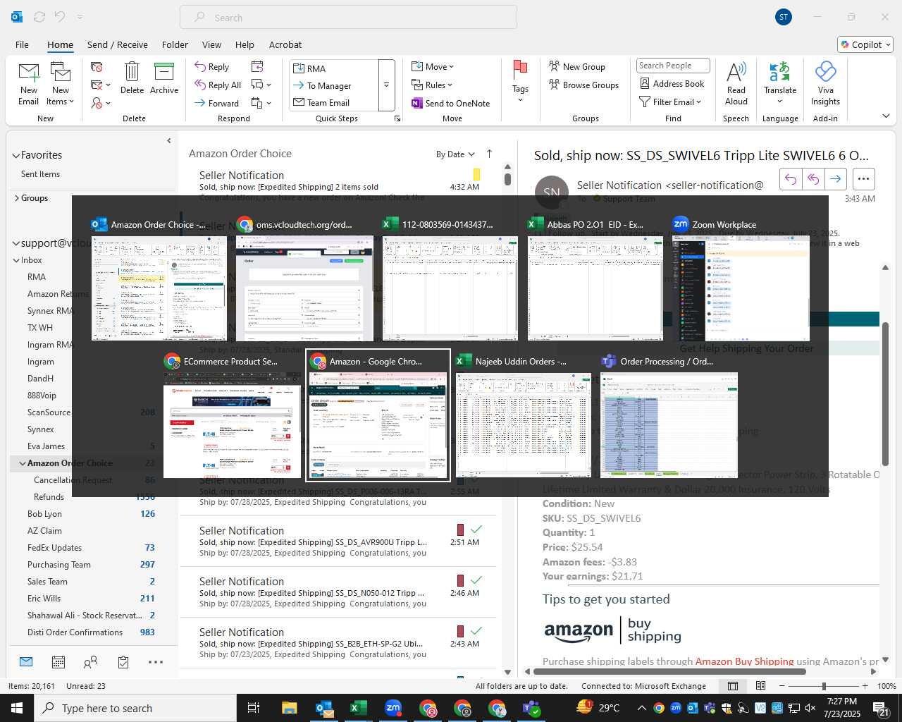Toggle the checkmark on the 2:46 AM email
This screenshot has width=902, height=722.
click(x=476, y=580)
